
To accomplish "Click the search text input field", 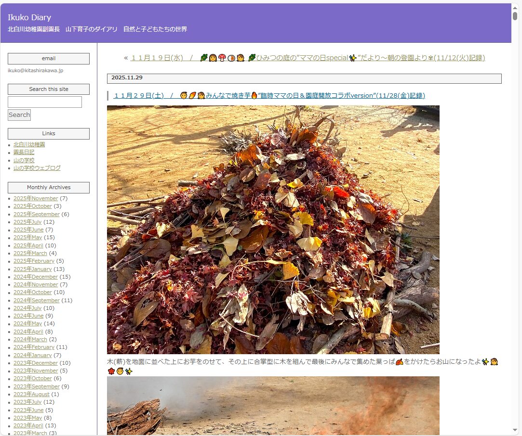I will tap(45, 102).
